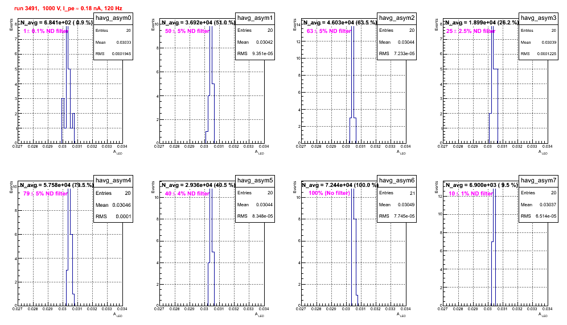Click Mean value 0.03042 in havg_asym1
The width and height of the screenshot is (567, 325).
[264, 42]
